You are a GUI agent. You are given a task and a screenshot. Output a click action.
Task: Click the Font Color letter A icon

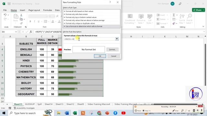(59, 21)
